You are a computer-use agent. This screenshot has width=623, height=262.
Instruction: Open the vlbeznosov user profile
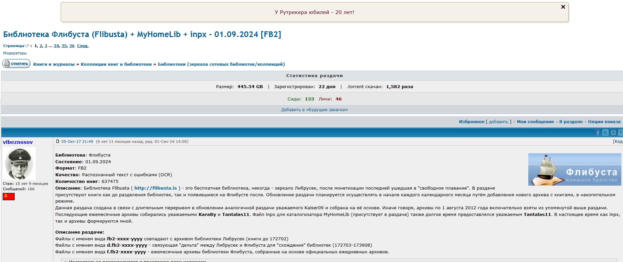18,142
